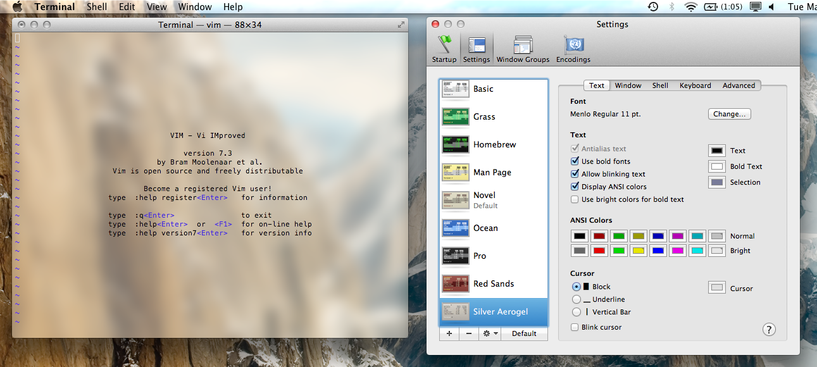The height and width of the screenshot is (367, 817).
Task: Open the Encodings preferences pane
Action: 573,49
